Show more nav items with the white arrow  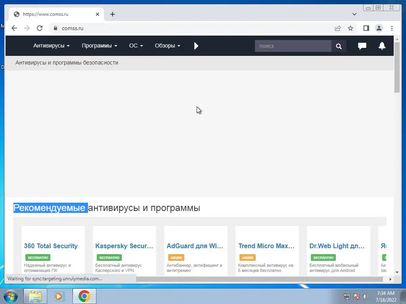[196, 46]
